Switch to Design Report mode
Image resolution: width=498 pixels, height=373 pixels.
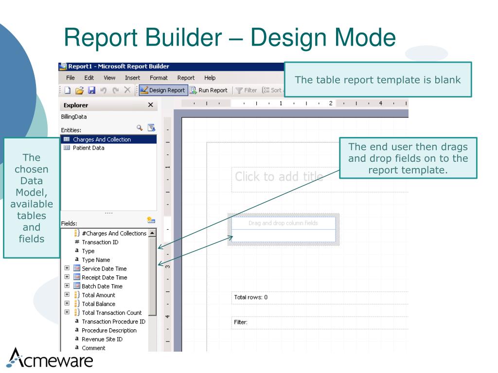click(x=163, y=90)
